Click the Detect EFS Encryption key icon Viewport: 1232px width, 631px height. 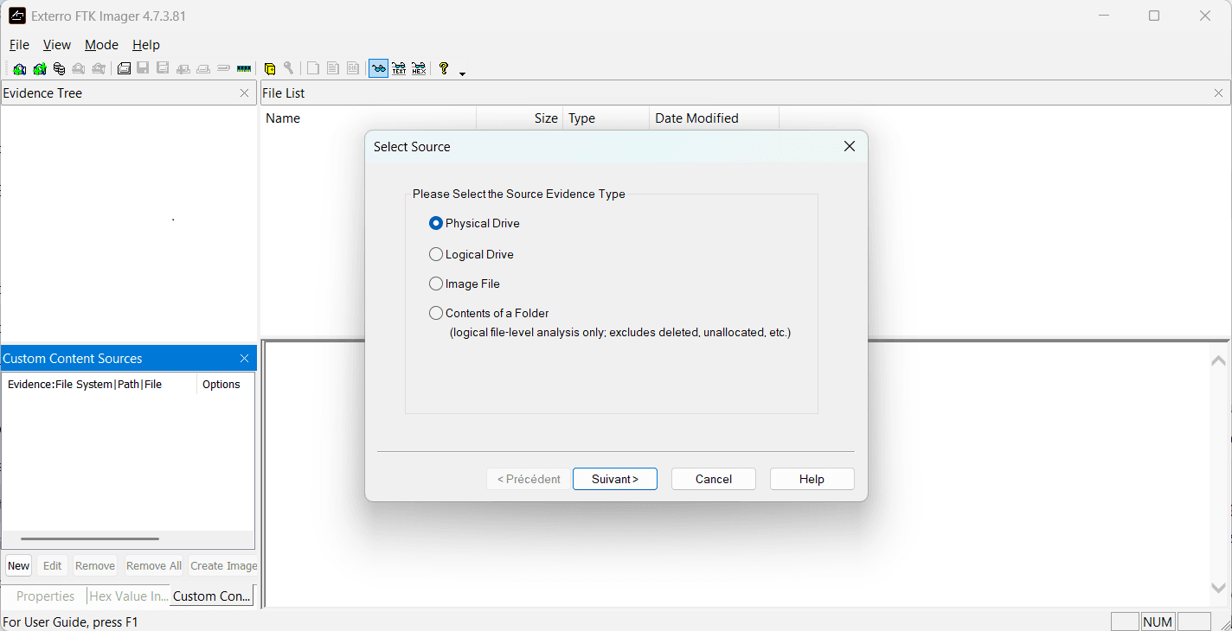click(288, 68)
